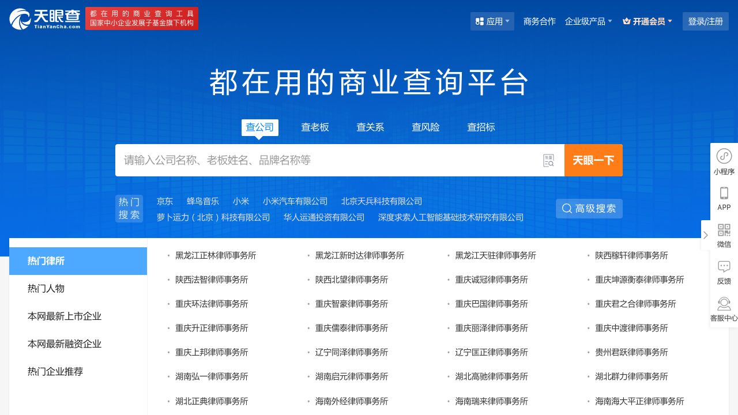
Task: Expand the 企业级产品 dropdown
Action: pyautogui.click(x=588, y=21)
